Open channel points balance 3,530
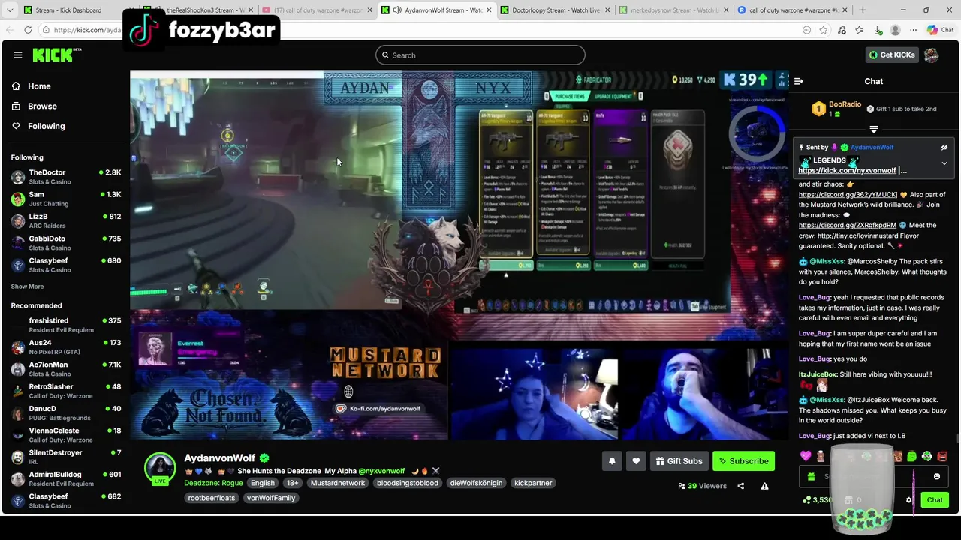961x540 pixels. (817, 500)
